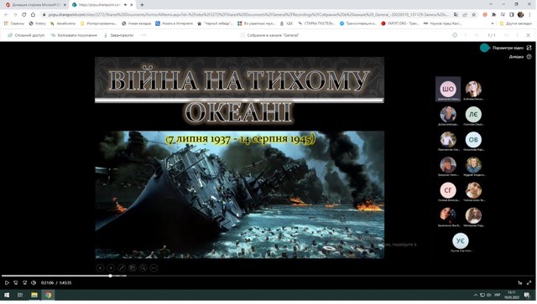Click Копіювати посилання copy link

click(x=74, y=35)
